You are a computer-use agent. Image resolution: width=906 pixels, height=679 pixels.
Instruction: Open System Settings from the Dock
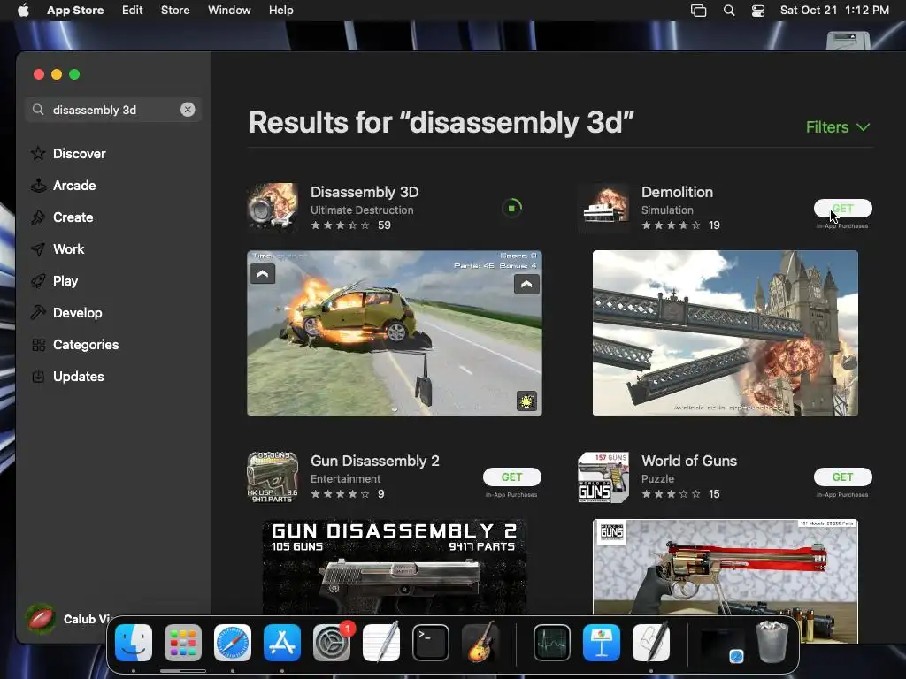click(x=332, y=643)
